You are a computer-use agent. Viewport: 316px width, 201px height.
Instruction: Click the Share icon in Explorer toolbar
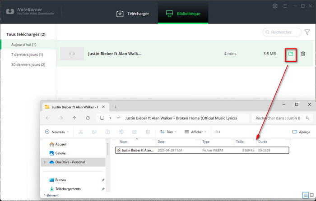coord(135,132)
